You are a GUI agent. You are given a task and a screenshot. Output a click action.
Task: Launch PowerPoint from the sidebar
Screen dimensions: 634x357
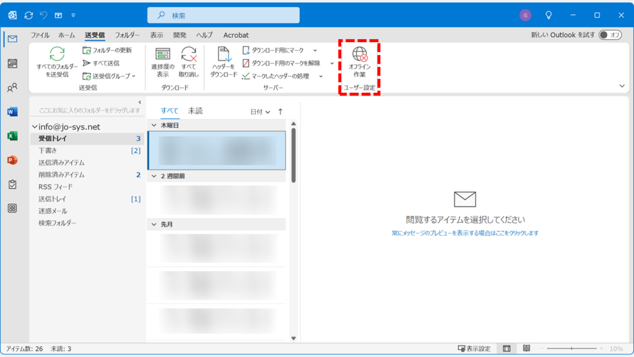point(12,161)
